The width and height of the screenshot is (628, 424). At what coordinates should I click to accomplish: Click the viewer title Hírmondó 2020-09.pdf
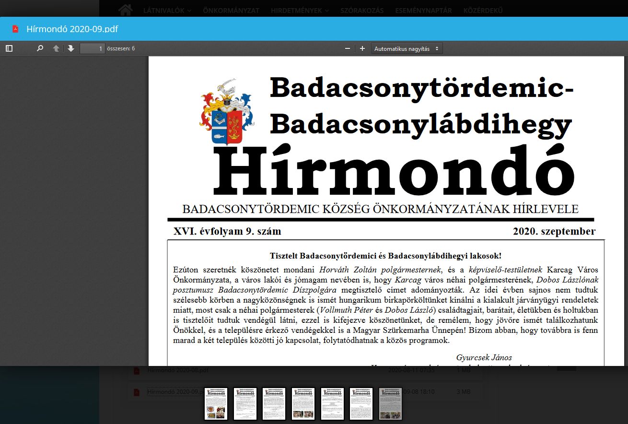tap(72, 29)
